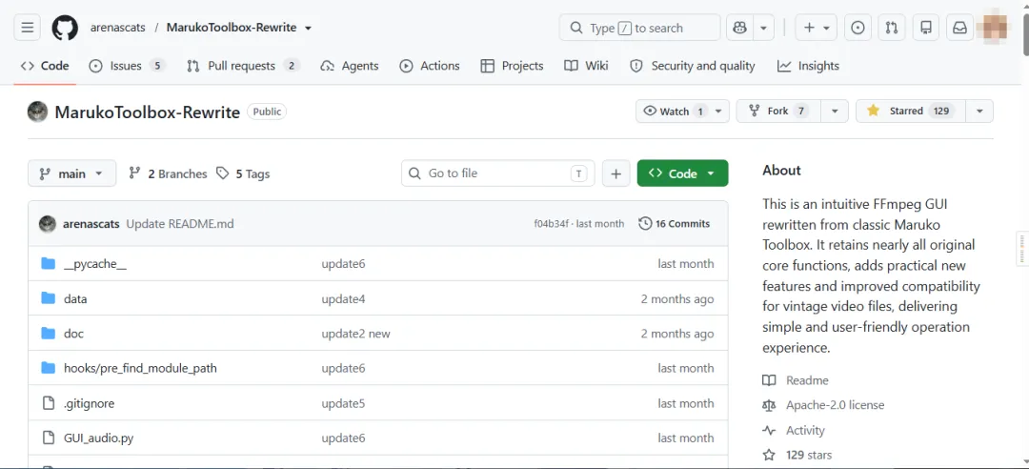1029x469 pixels.
Task: Click the Go to file search box
Action: click(498, 173)
